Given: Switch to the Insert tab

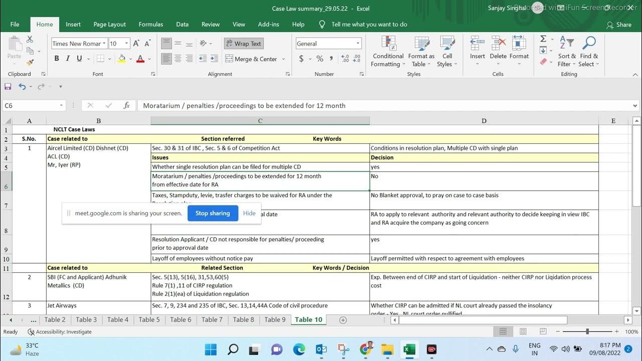Looking at the screenshot, I should click(x=73, y=24).
